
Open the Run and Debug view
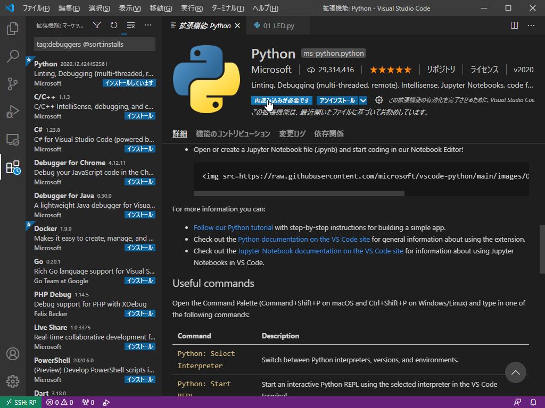click(12, 112)
